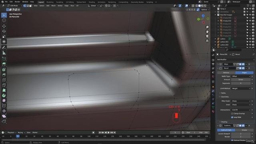The width and height of the screenshot is (256, 144).
Task: Toggle visibility eye for Empty.010
Action: pyautogui.click(x=250, y=21)
